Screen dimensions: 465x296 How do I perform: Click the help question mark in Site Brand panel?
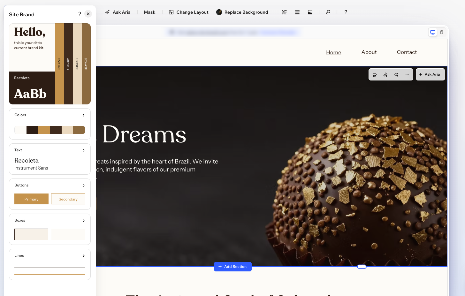point(80,14)
